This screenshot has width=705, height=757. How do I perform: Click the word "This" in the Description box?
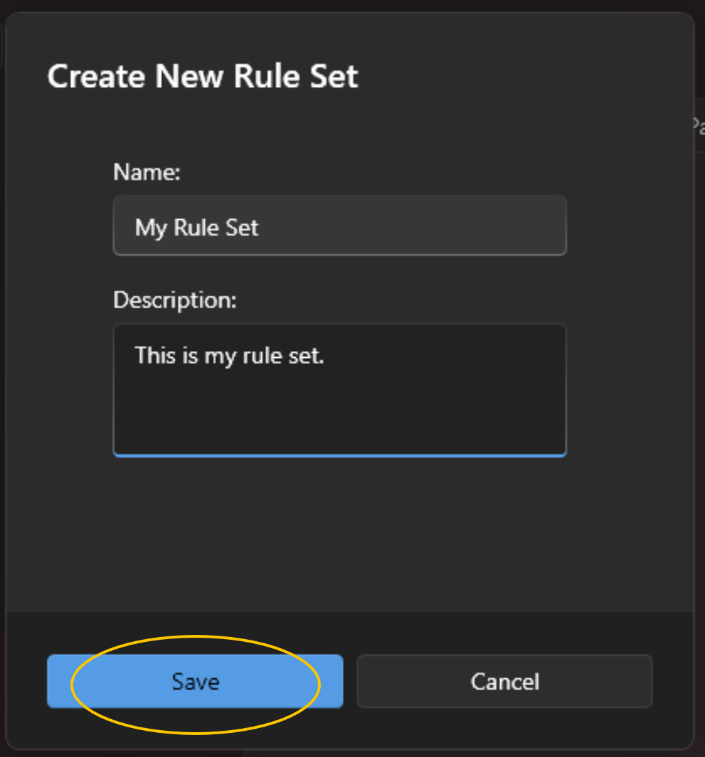(155, 356)
